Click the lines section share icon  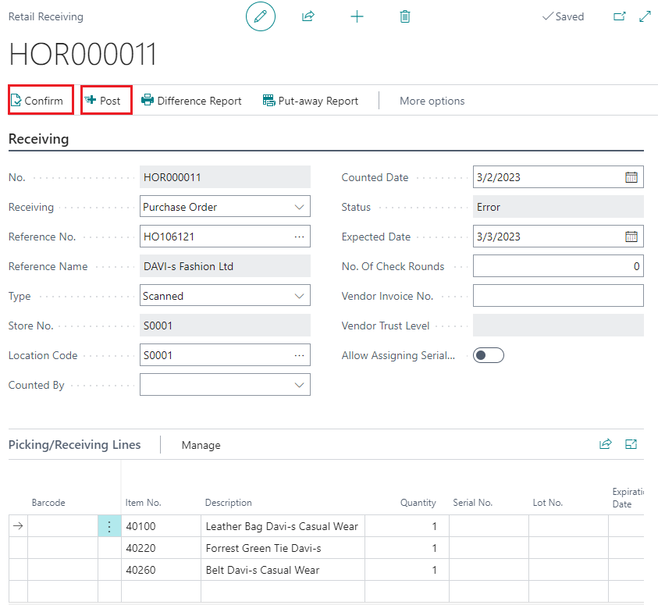pos(605,444)
